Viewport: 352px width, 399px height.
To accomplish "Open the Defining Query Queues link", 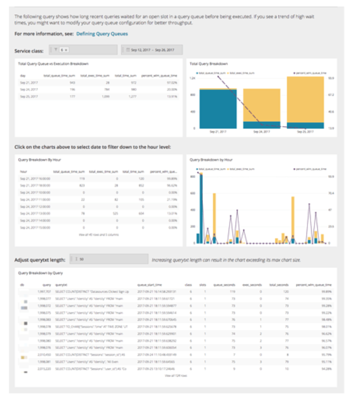I will point(102,34).
